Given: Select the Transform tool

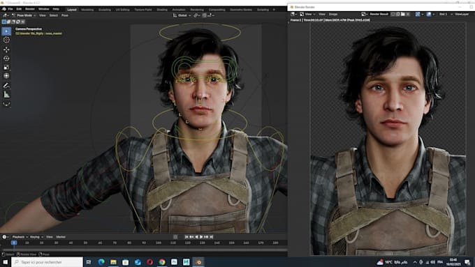Looking at the screenshot, I should [x=6, y=76].
